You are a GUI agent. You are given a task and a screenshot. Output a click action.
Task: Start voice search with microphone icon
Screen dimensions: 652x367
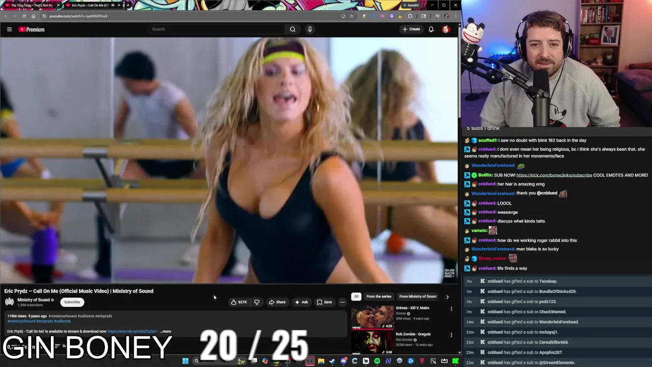click(x=310, y=29)
